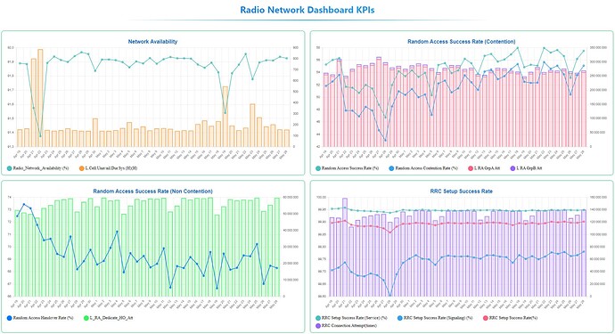
Task: Click the Radio Network Dashboard KPIs heading
Action: pos(307,10)
